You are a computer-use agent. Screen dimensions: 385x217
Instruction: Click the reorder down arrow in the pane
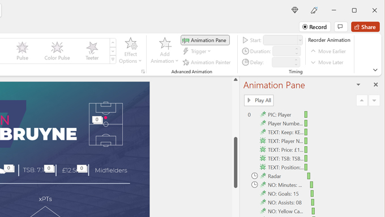click(x=374, y=100)
